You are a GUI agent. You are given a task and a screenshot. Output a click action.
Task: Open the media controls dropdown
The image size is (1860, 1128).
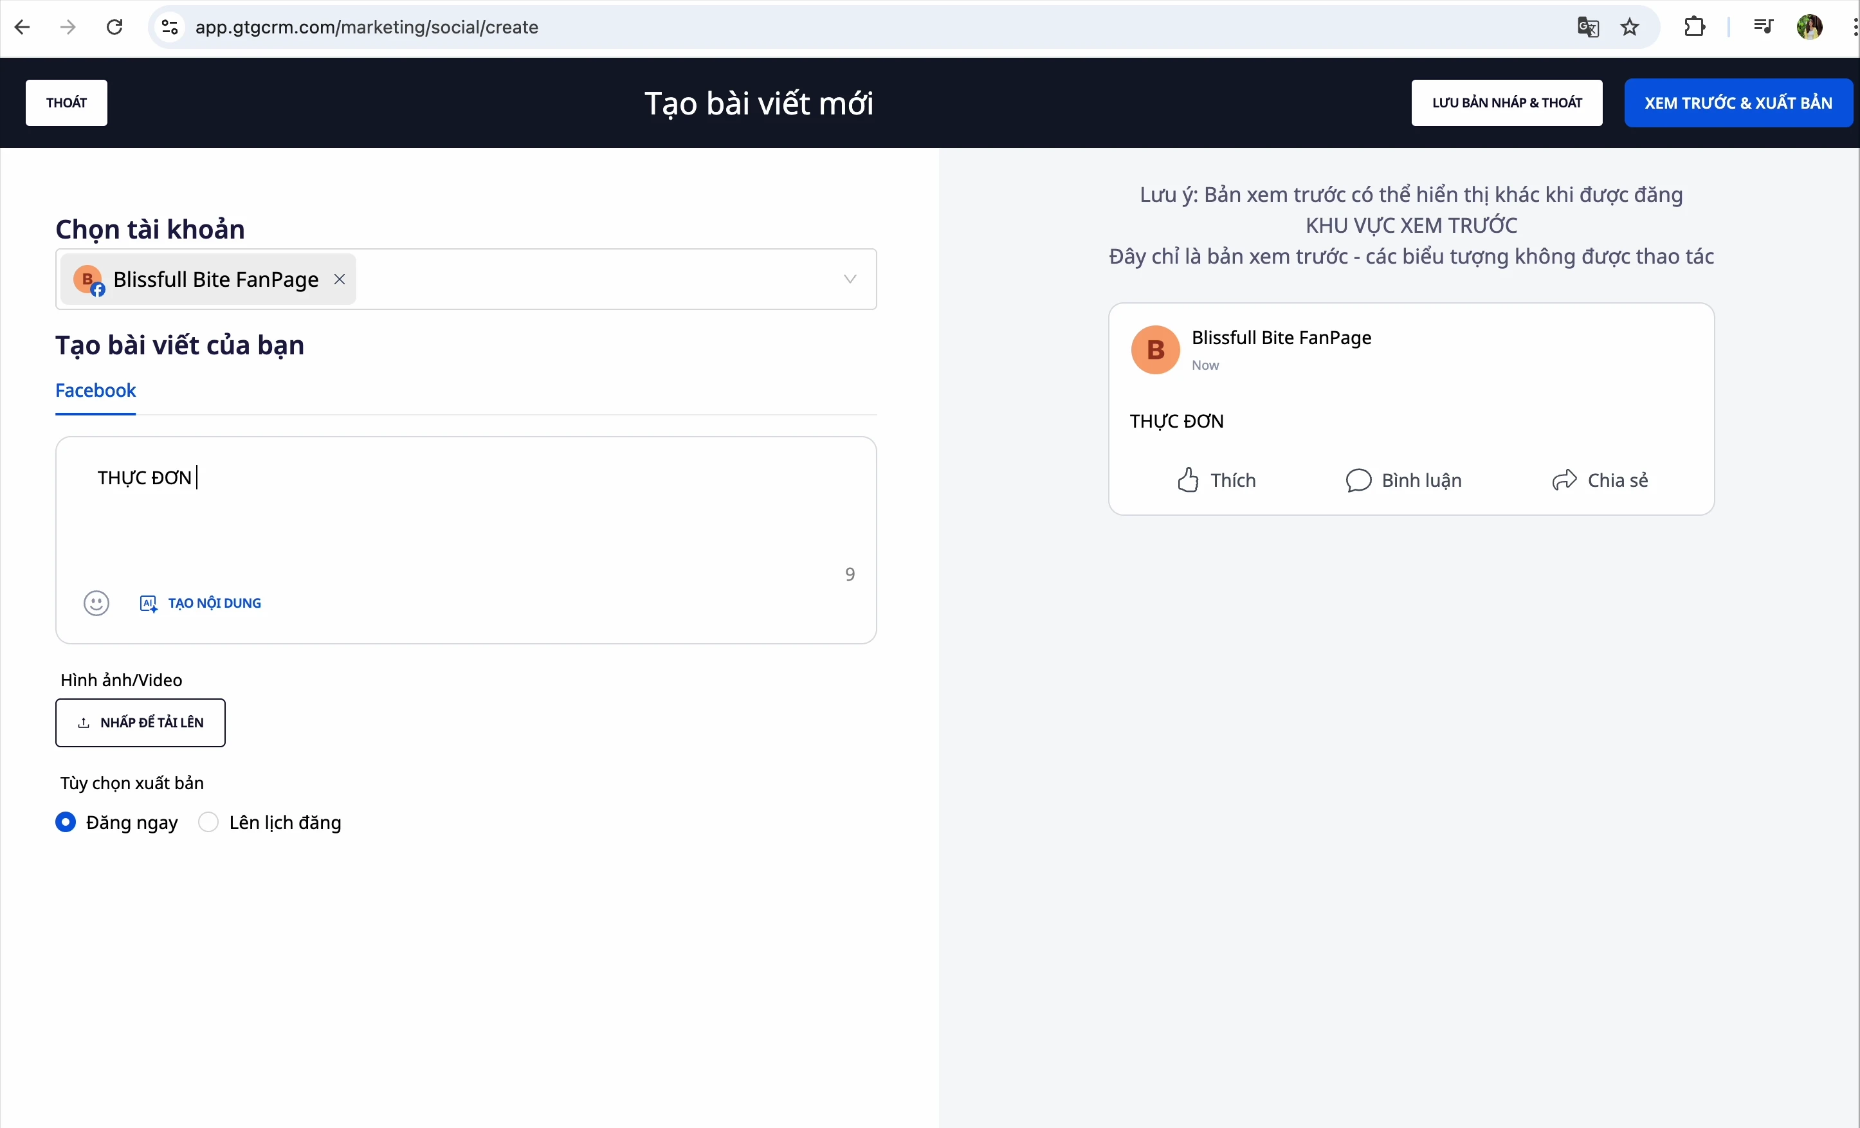point(1764,27)
